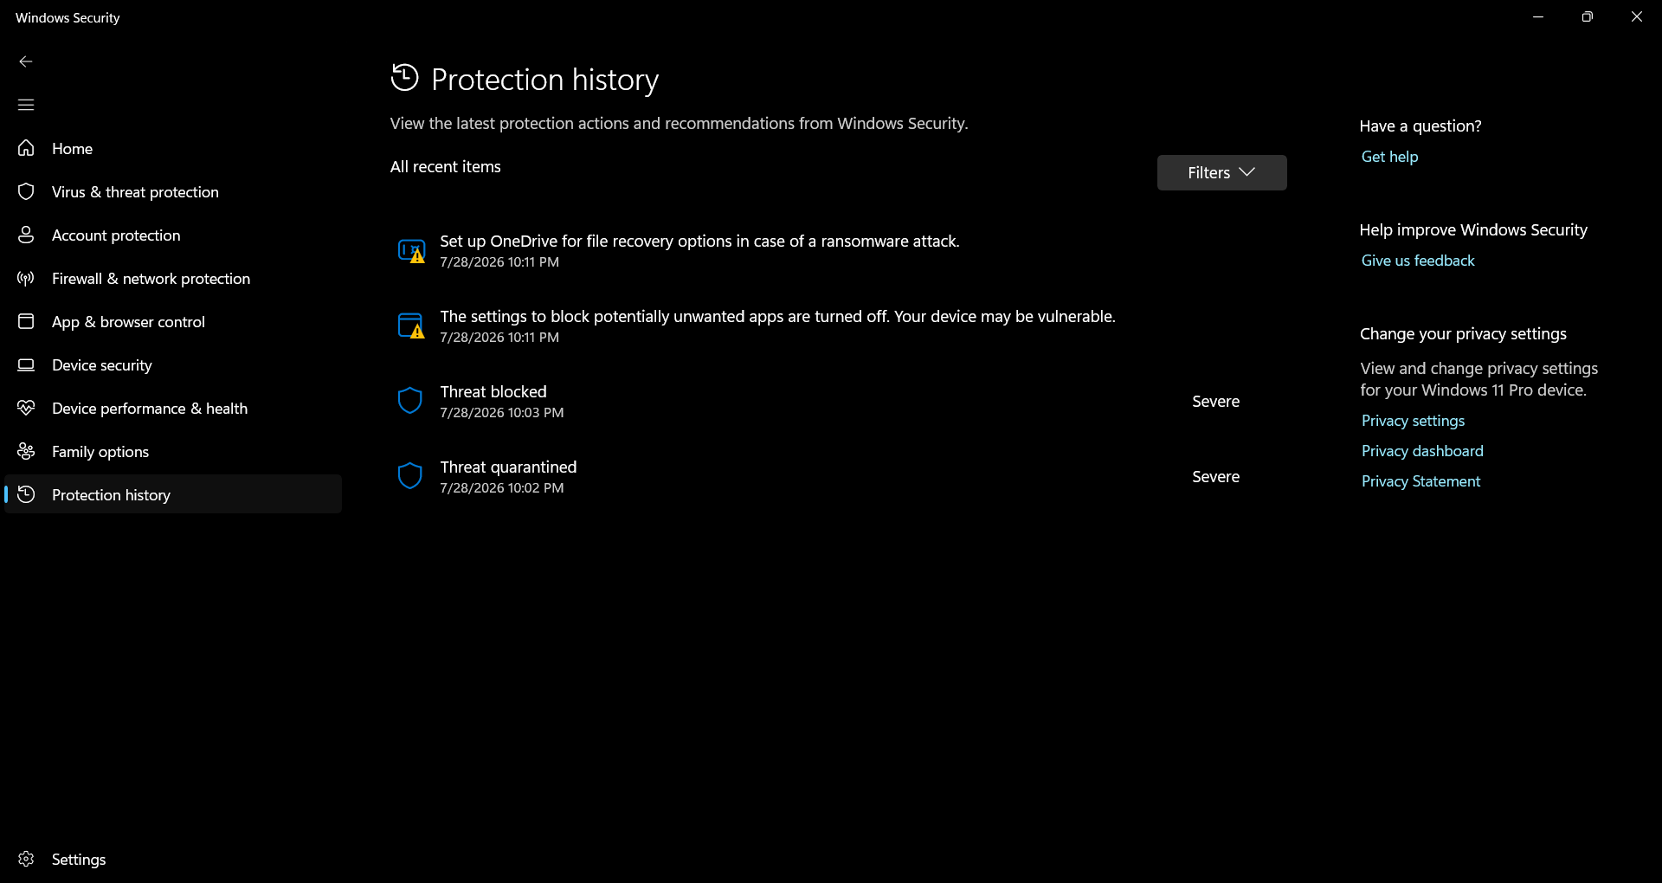Image resolution: width=1662 pixels, height=883 pixels.
Task: Click the Account protection person icon
Action: coord(26,235)
